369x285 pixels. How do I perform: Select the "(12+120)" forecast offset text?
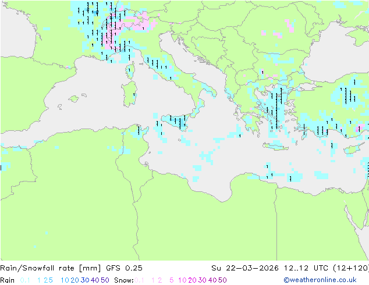pyautogui.click(x=351, y=268)
